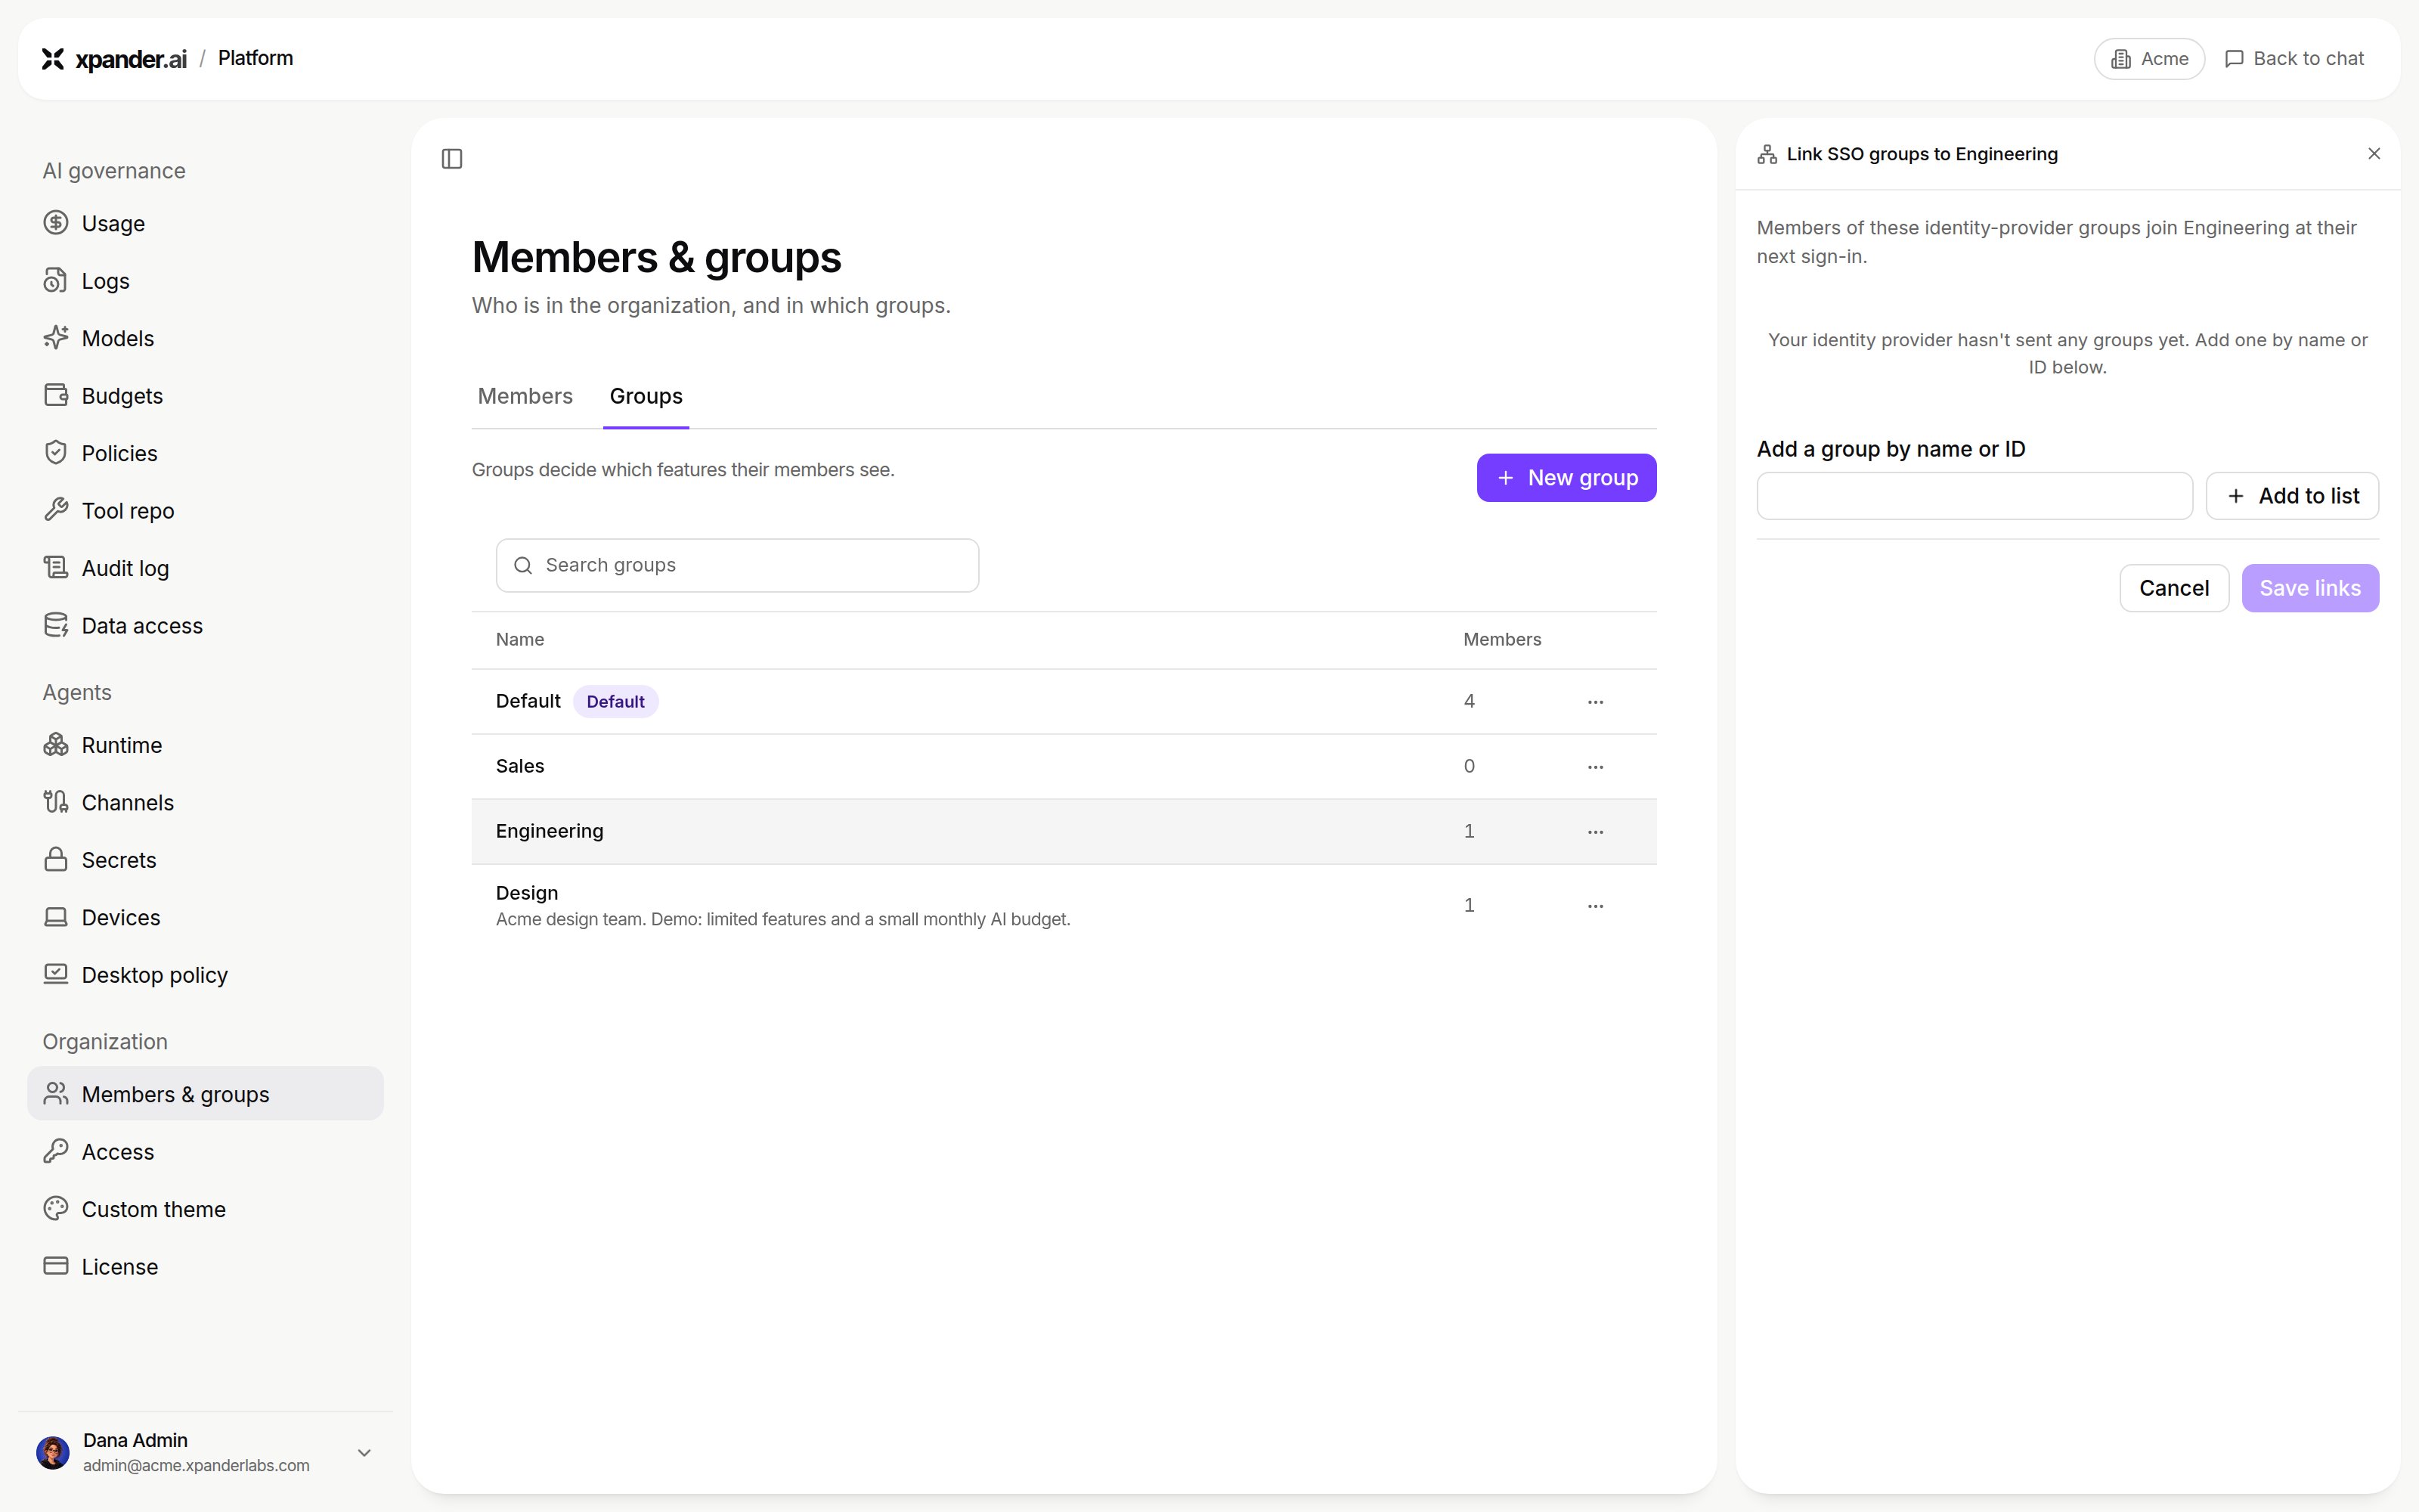The image size is (2419, 1512).
Task: Open Usage in AI governance
Action: click(x=205, y=223)
